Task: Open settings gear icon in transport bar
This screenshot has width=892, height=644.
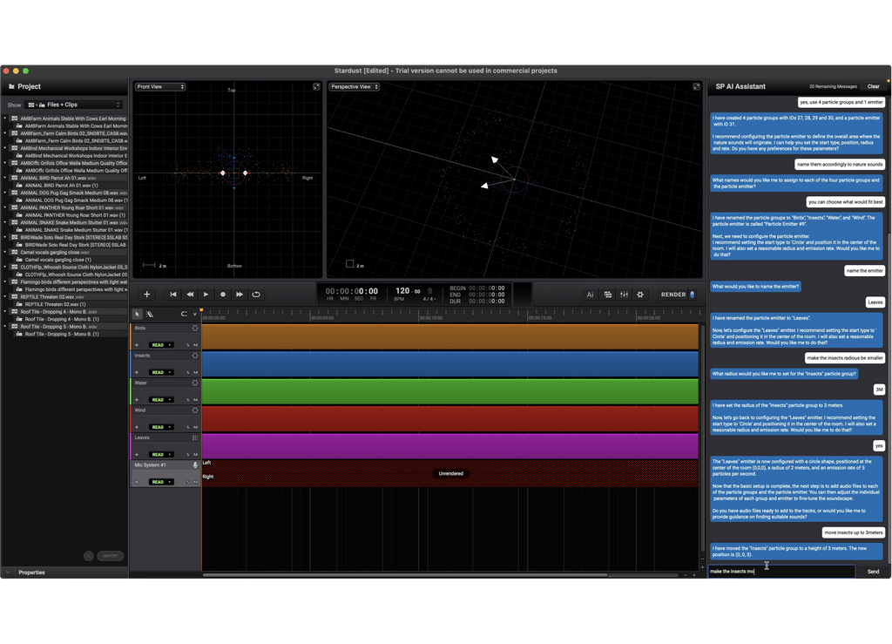Action: pos(640,295)
